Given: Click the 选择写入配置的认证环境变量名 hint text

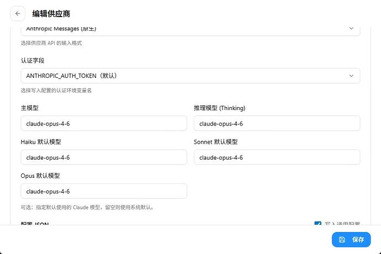Looking at the screenshot, I should point(56,91).
